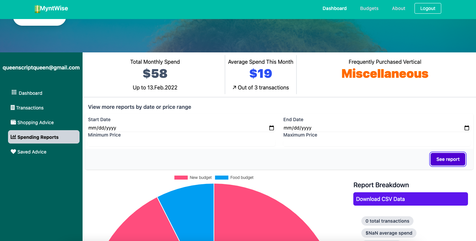Open Dashboard in the top navigation
The image size is (476, 241).
click(x=335, y=8)
